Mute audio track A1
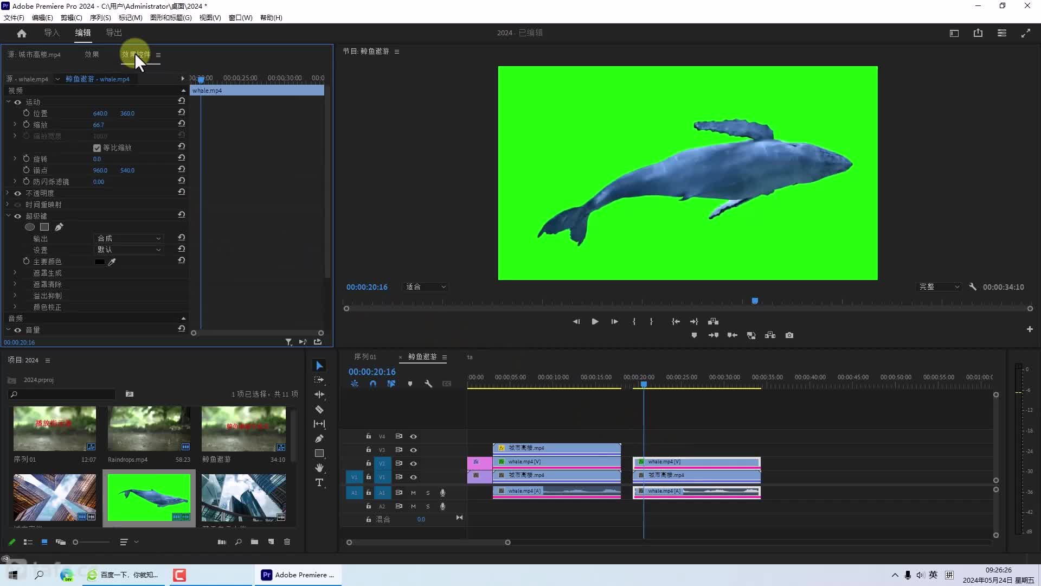The height and width of the screenshot is (586, 1041). coord(413,493)
